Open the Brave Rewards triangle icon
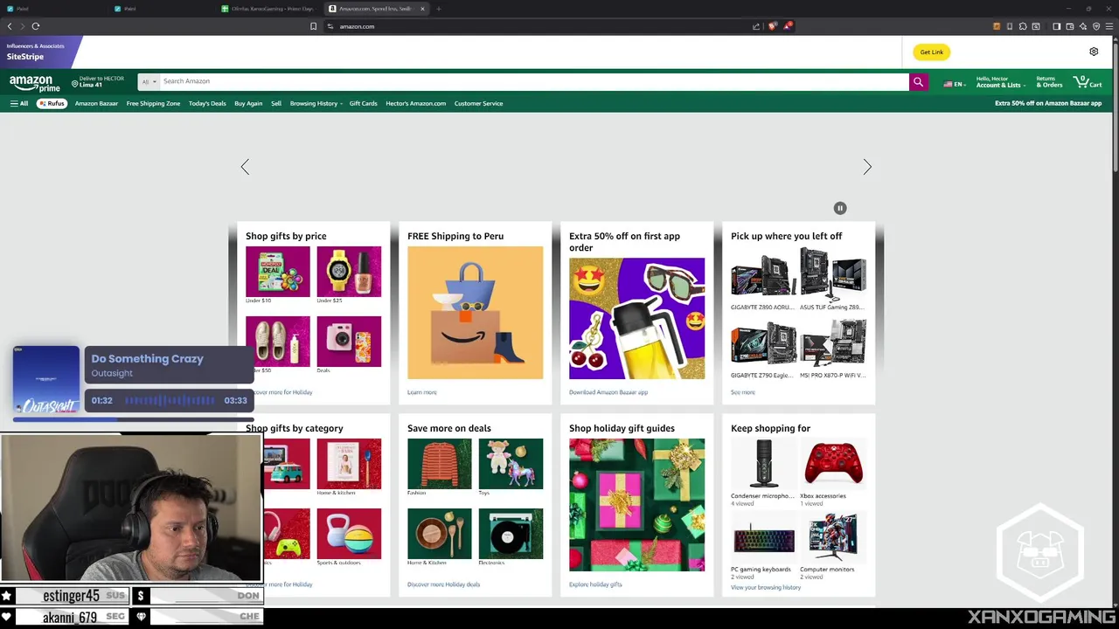Image resolution: width=1119 pixels, height=629 pixels. pyautogui.click(x=788, y=26)
